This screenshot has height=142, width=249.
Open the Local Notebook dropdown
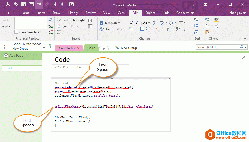(x=44, y=48)
